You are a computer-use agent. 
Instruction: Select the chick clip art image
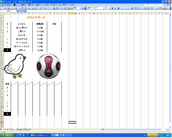(15, 67)
